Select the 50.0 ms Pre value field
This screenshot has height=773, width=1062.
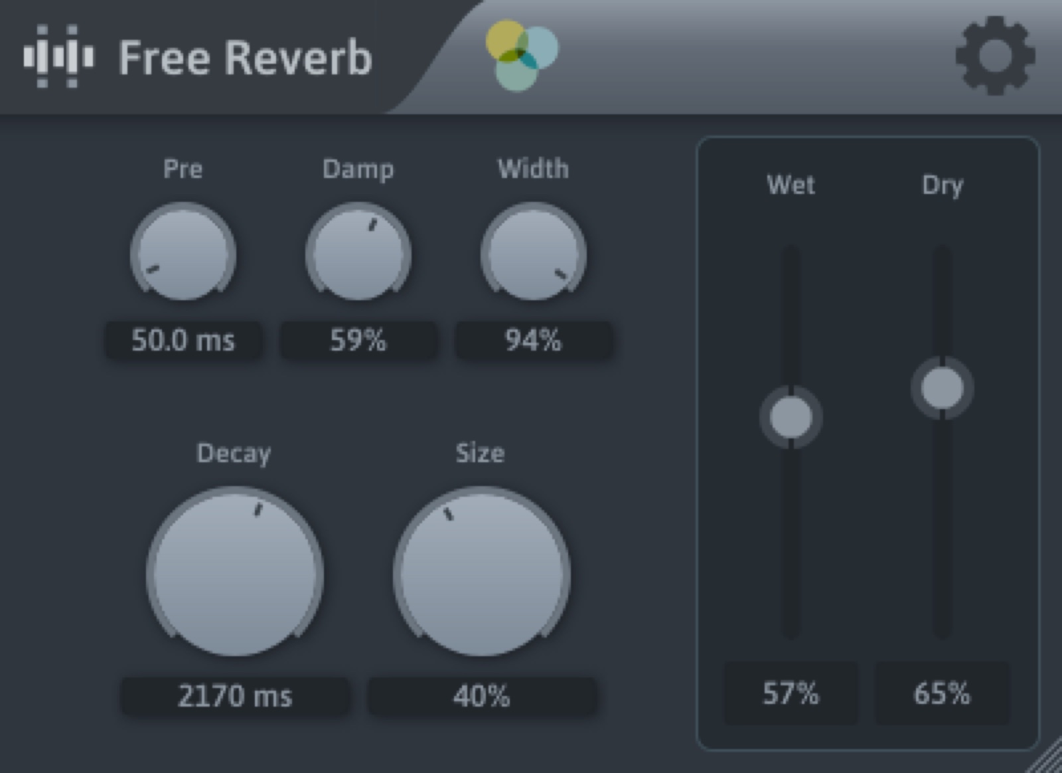pyautogui.click(x=183, y=341)
